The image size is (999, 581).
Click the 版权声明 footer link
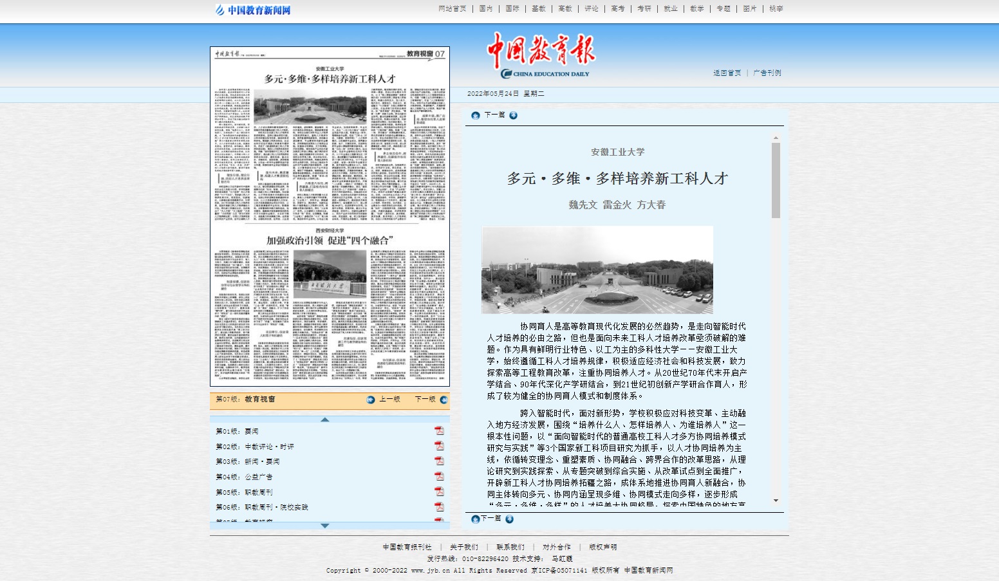(x=602, y=548)
